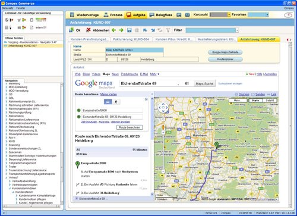
Task: Select the car driving mode icon
Action: [108, 102]
